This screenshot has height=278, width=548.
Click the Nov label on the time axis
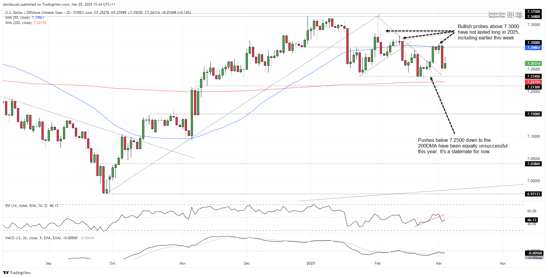click(x=183, y=263)
